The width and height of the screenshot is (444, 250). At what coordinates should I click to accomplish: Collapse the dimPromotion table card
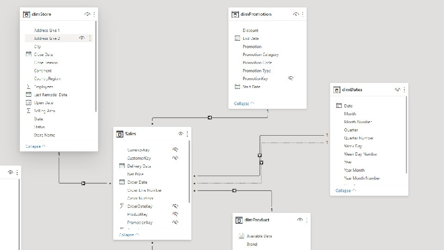coord(244,104)
